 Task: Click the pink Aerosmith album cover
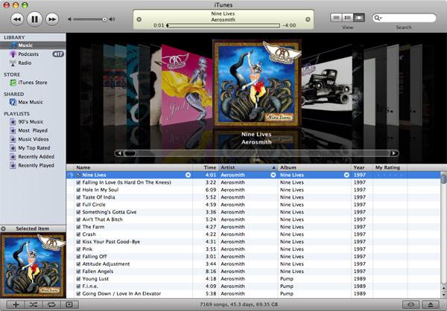(x=187, y=86)
